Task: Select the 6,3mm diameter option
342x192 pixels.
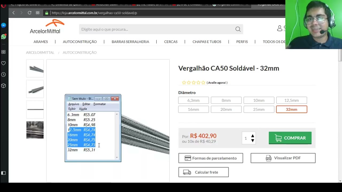Action: click(193, 101)
